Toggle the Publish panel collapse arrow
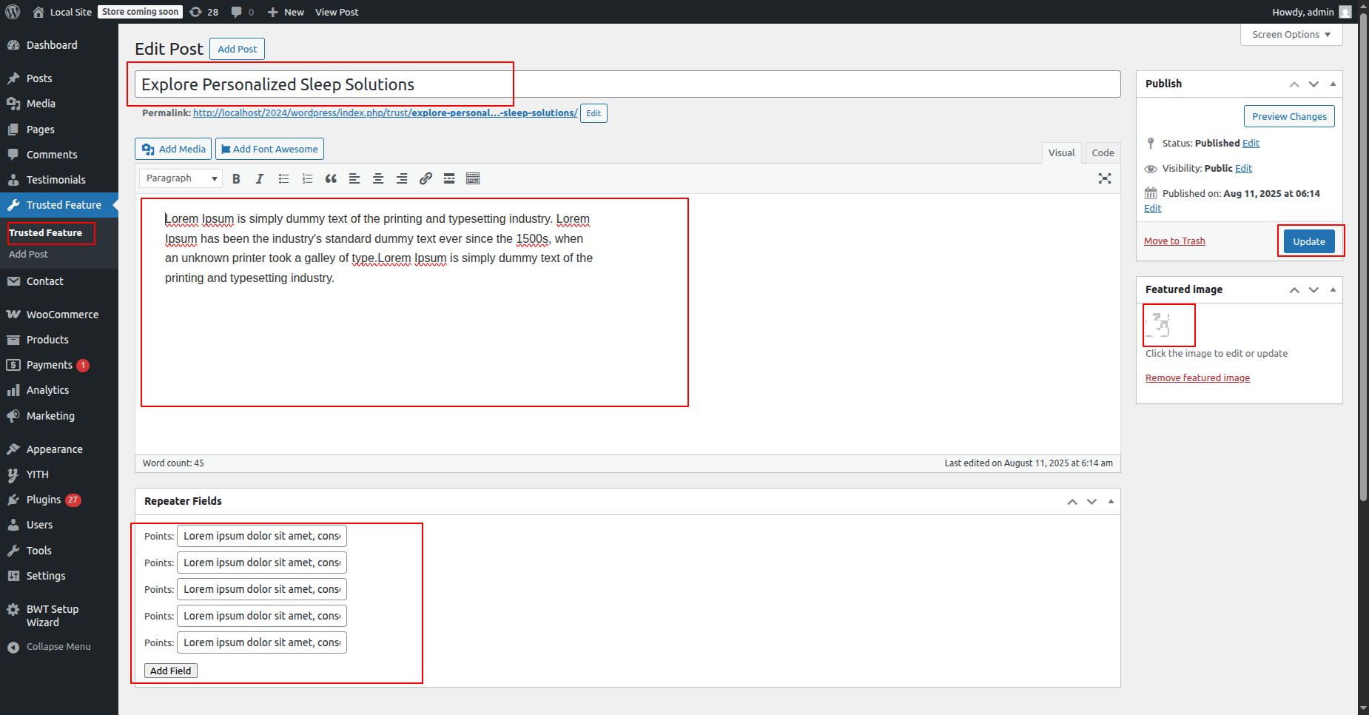1369x715 pixels. point(1333,84)
